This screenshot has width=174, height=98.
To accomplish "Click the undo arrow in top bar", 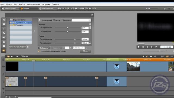I will pos(164,8).
